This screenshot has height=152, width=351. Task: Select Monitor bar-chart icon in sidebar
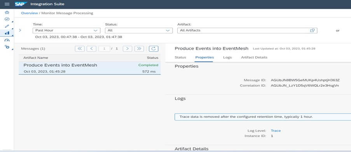click(7, 33)
